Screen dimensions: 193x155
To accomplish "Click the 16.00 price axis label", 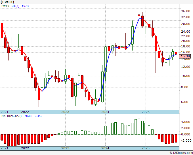I will tap(186, 52).
